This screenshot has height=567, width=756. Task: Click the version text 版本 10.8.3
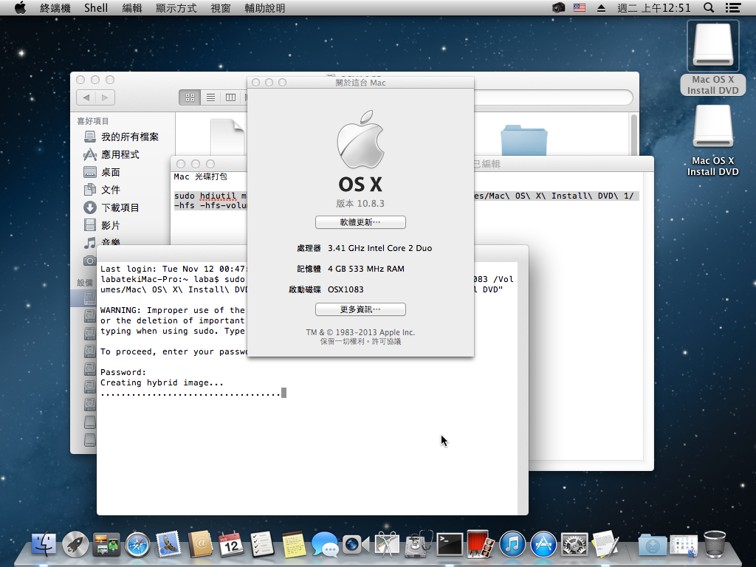[360, 204]
